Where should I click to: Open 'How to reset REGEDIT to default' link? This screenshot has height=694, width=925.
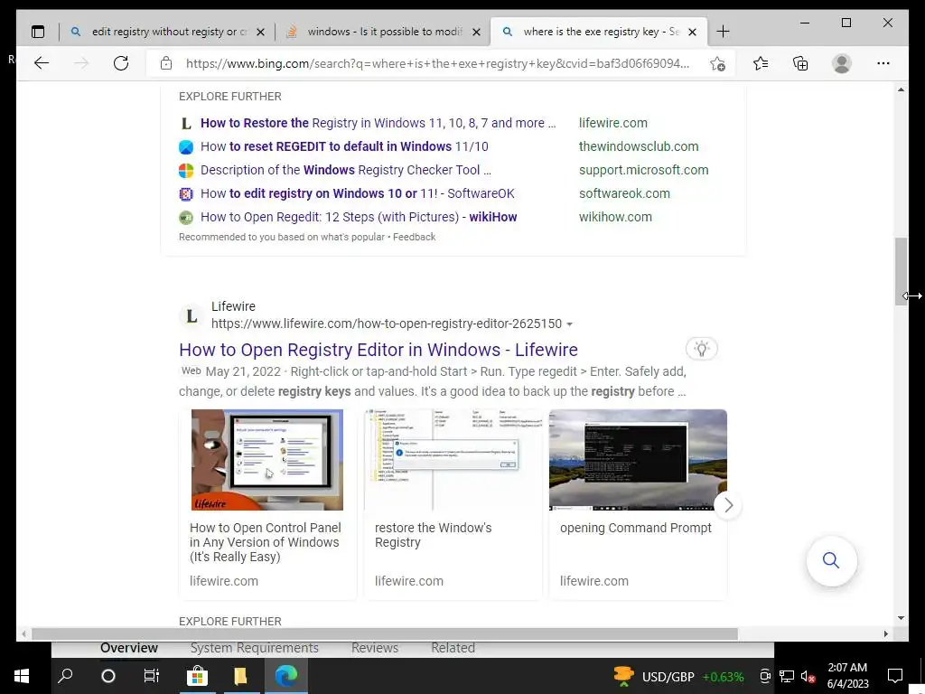(344, 146)
